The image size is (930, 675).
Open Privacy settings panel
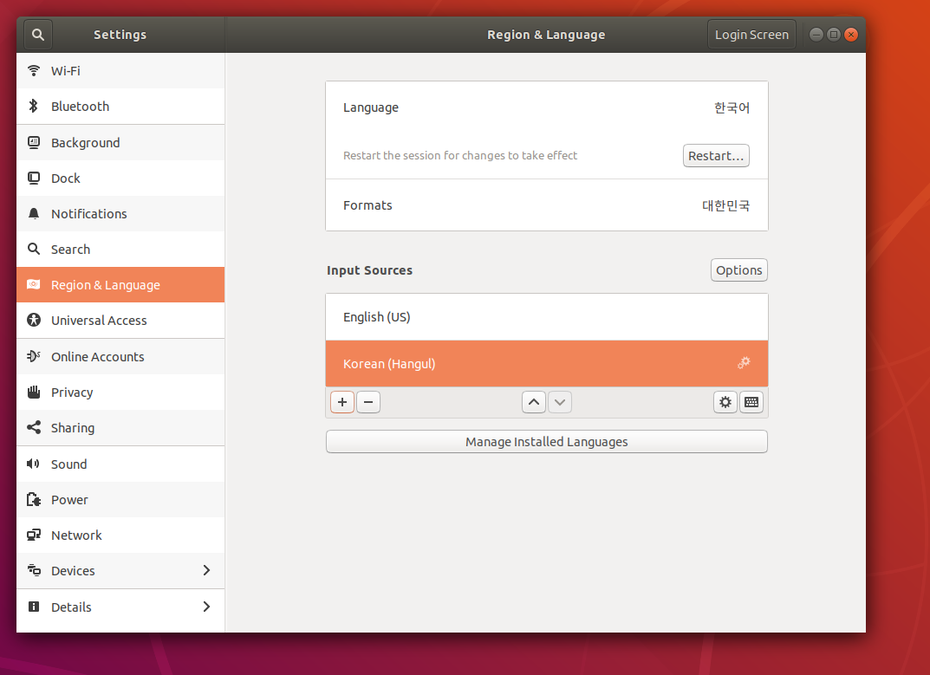coord(120,392)
